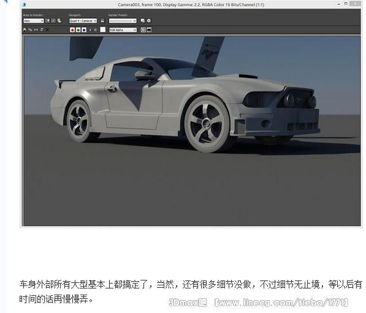Click the Save Image icon
The image size is (366, 313).
(25, 30)
